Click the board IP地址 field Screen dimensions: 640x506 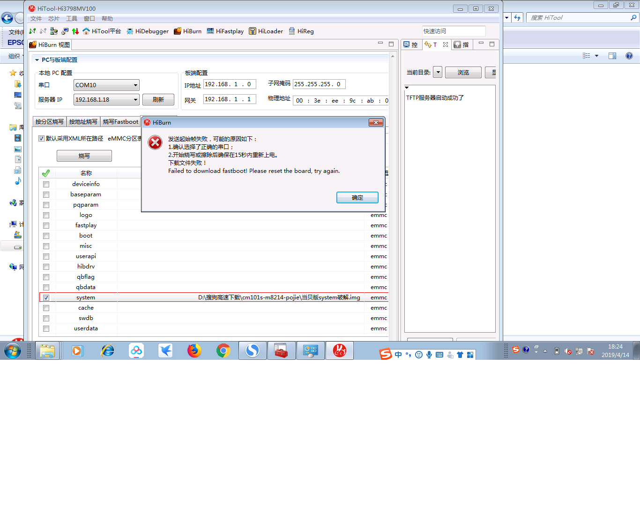coord(230,84)
